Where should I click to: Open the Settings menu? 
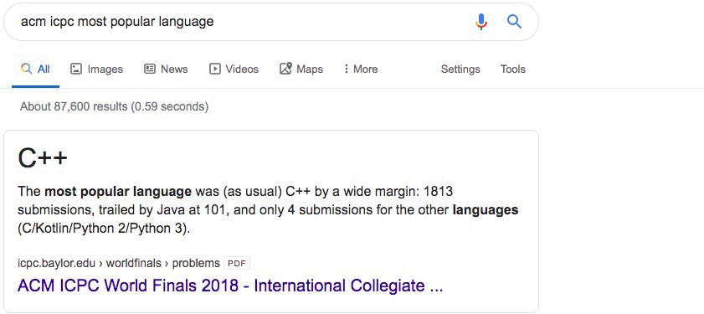[460, 69]
